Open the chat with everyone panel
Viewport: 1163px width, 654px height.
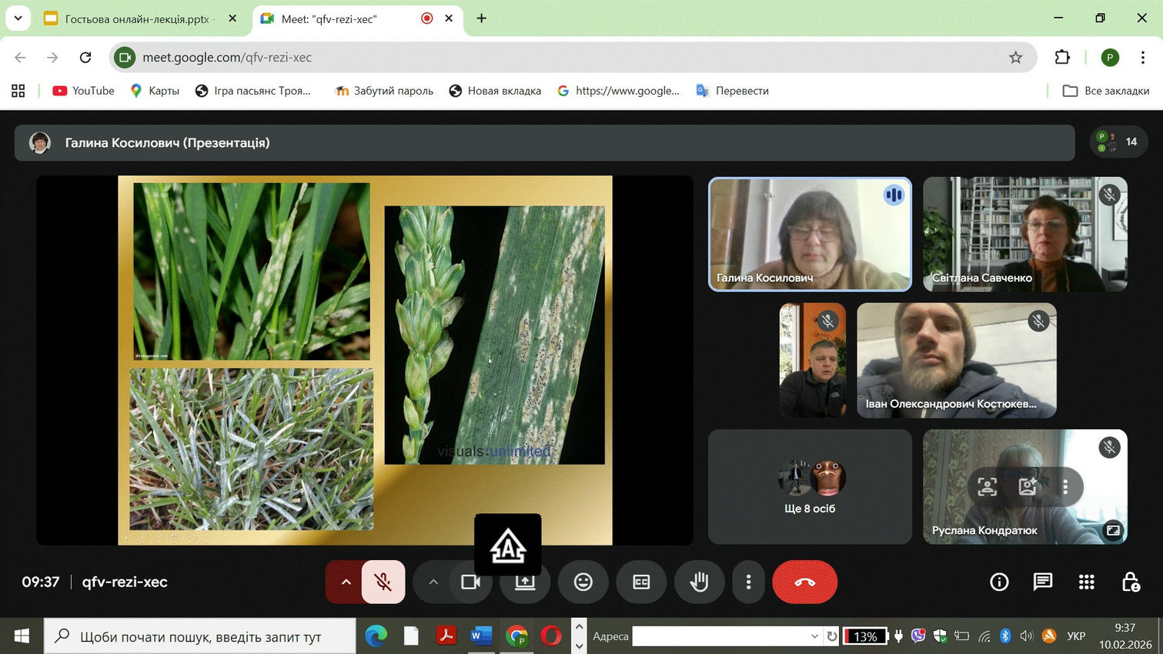point(1042,582)
